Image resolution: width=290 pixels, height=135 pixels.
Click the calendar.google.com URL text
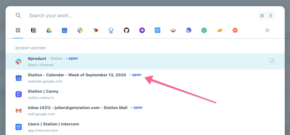coord(45,81)
